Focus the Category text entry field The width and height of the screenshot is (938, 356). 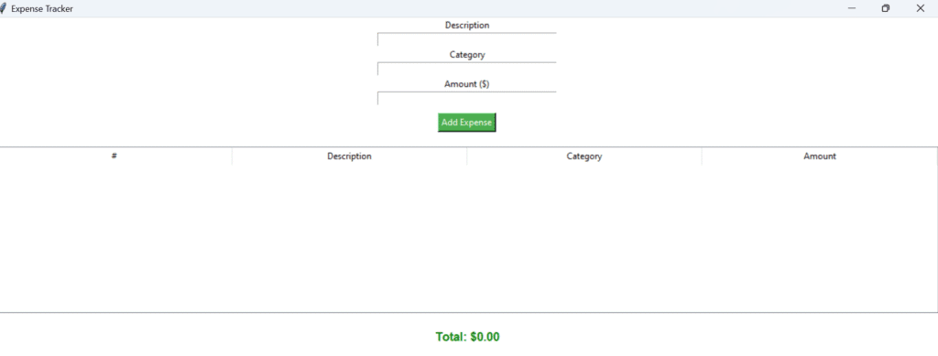[466, 69]
